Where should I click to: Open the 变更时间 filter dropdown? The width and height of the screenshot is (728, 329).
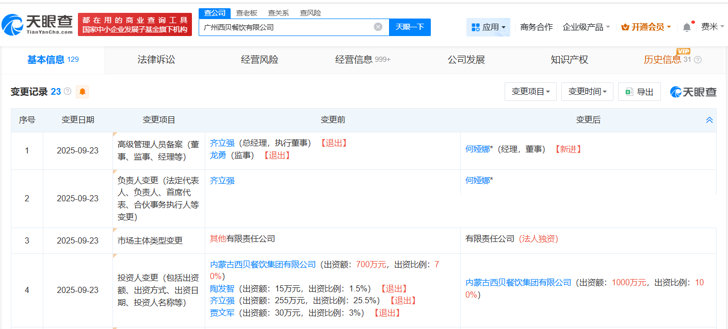(587, 91)
